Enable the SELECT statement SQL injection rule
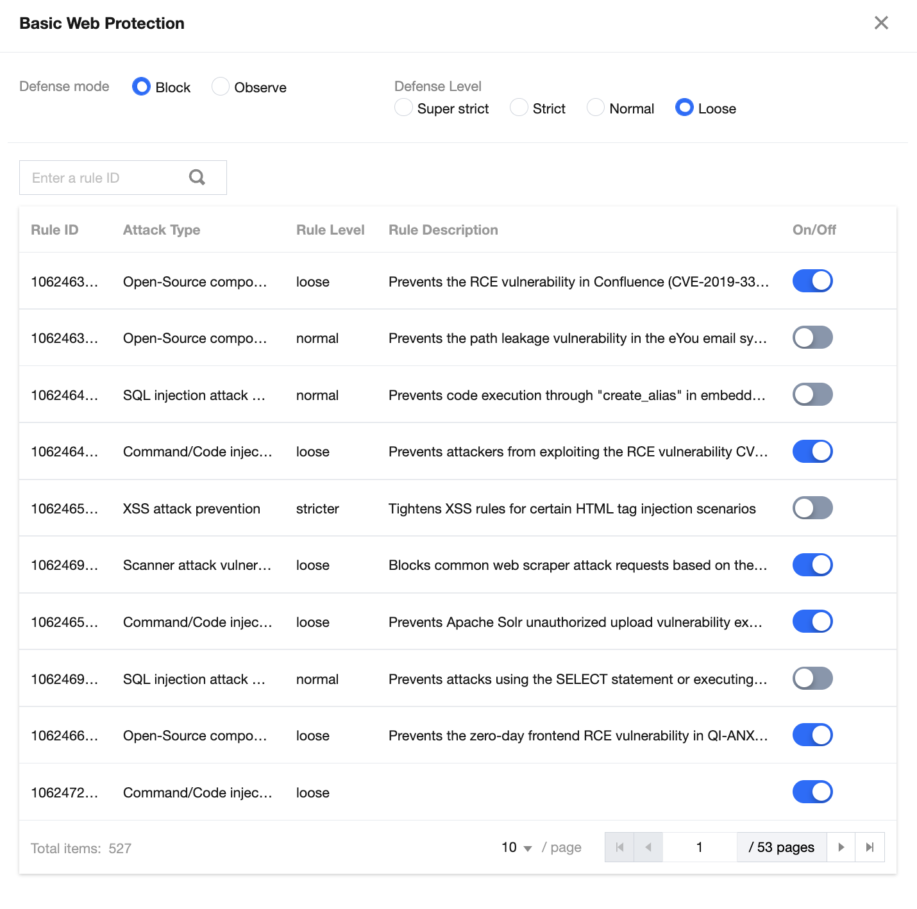917x909 pixels. (x=812, y=678)
